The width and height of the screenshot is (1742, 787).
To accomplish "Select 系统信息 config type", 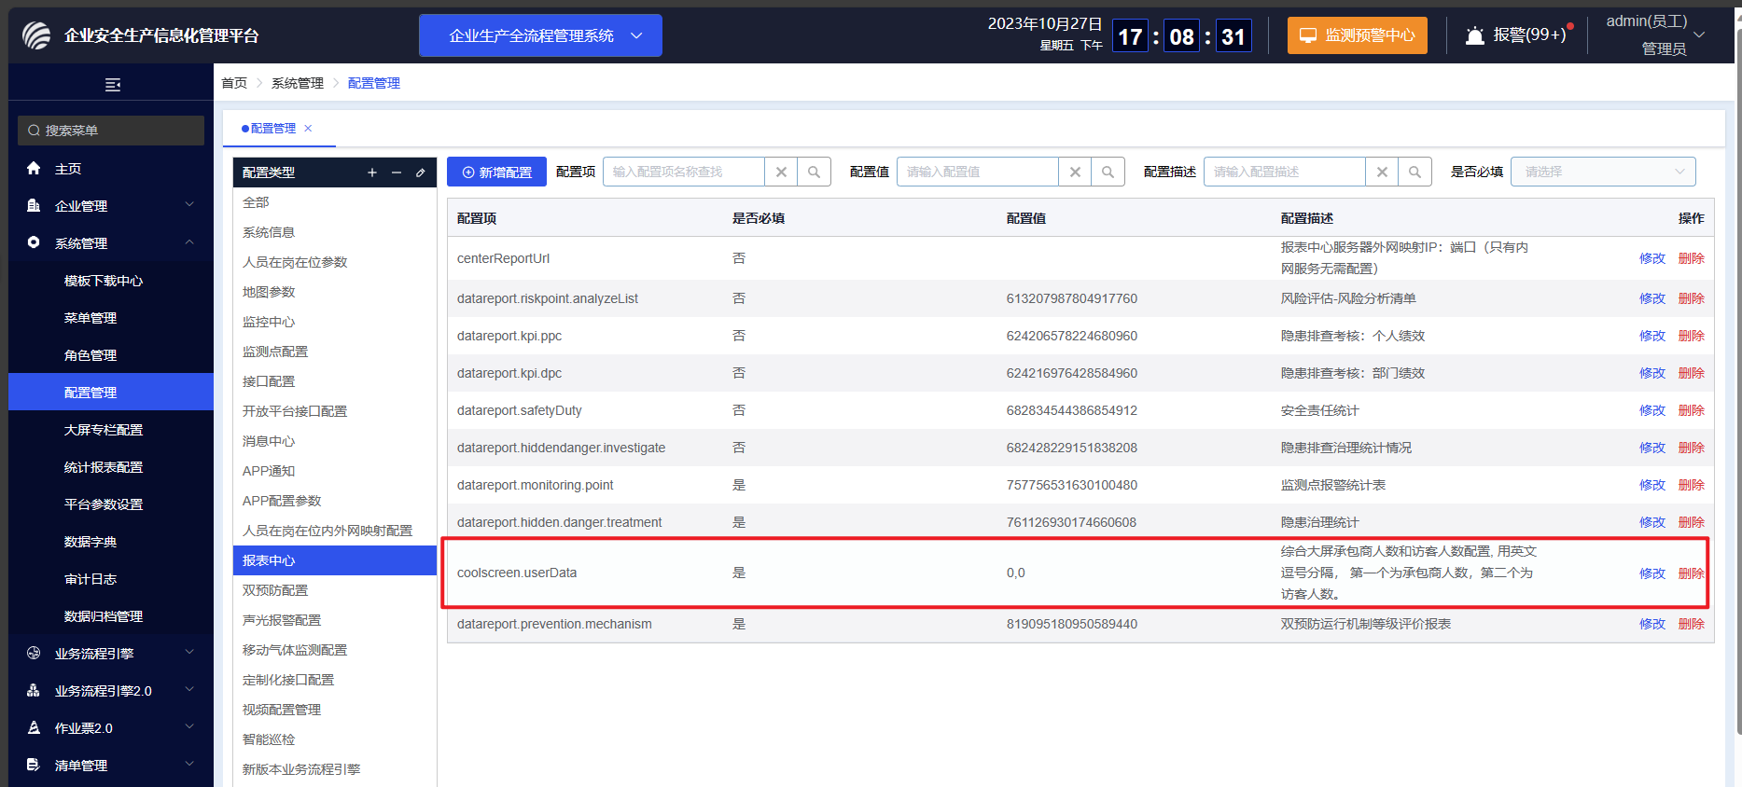I will pyautogui.click(x=335, y=232).
